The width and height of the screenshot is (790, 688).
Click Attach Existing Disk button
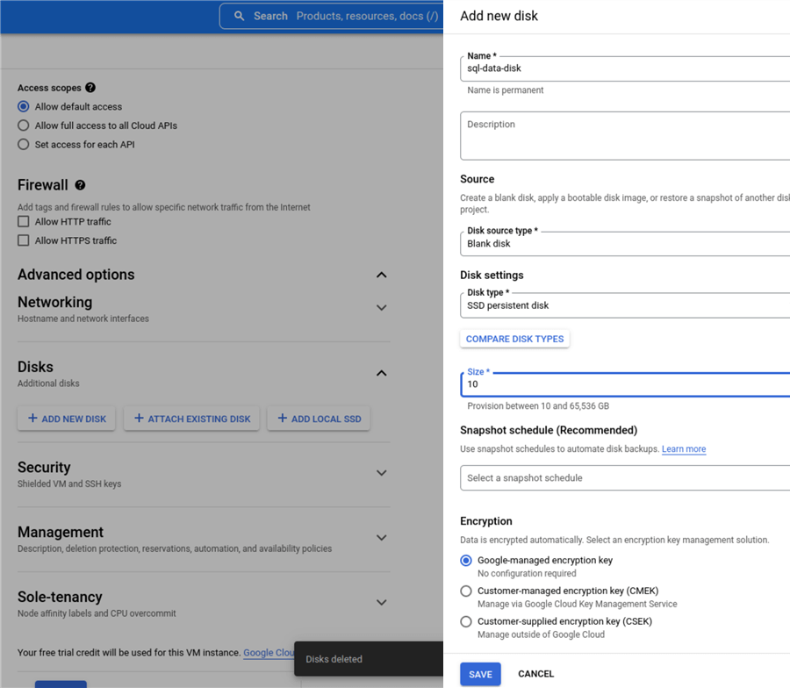[x=192, y=419]
